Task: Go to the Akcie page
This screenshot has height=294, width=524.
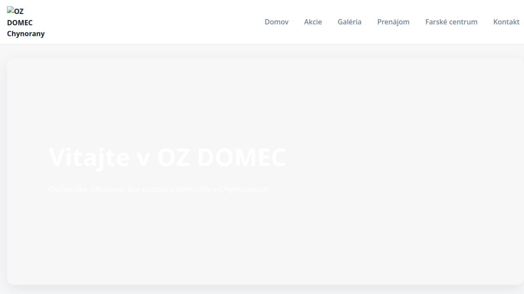Action: point(313,22)
